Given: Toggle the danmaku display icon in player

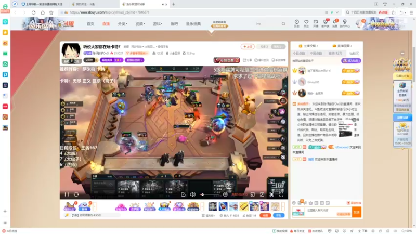Looking at the screenshot, I should 225,194.
